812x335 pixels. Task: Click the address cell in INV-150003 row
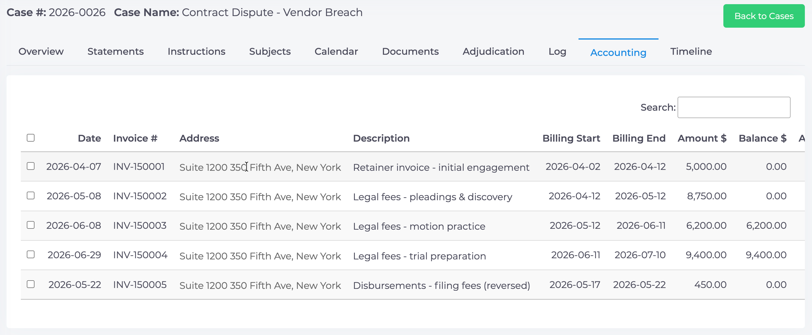click(x=260, y=226)
